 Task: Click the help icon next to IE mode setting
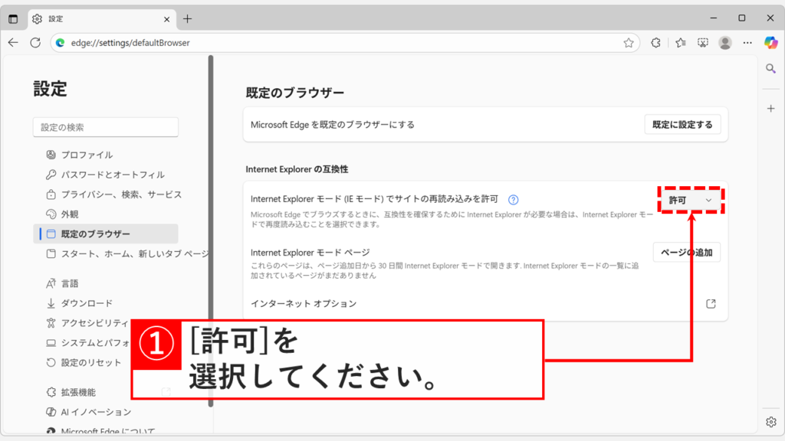click(x=512, y=198)
